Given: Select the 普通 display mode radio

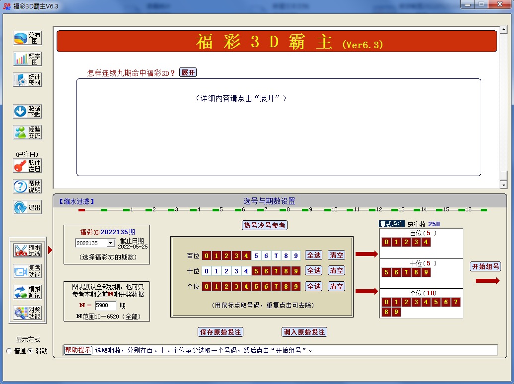Looking at the screenshot, I should (9, 351).
